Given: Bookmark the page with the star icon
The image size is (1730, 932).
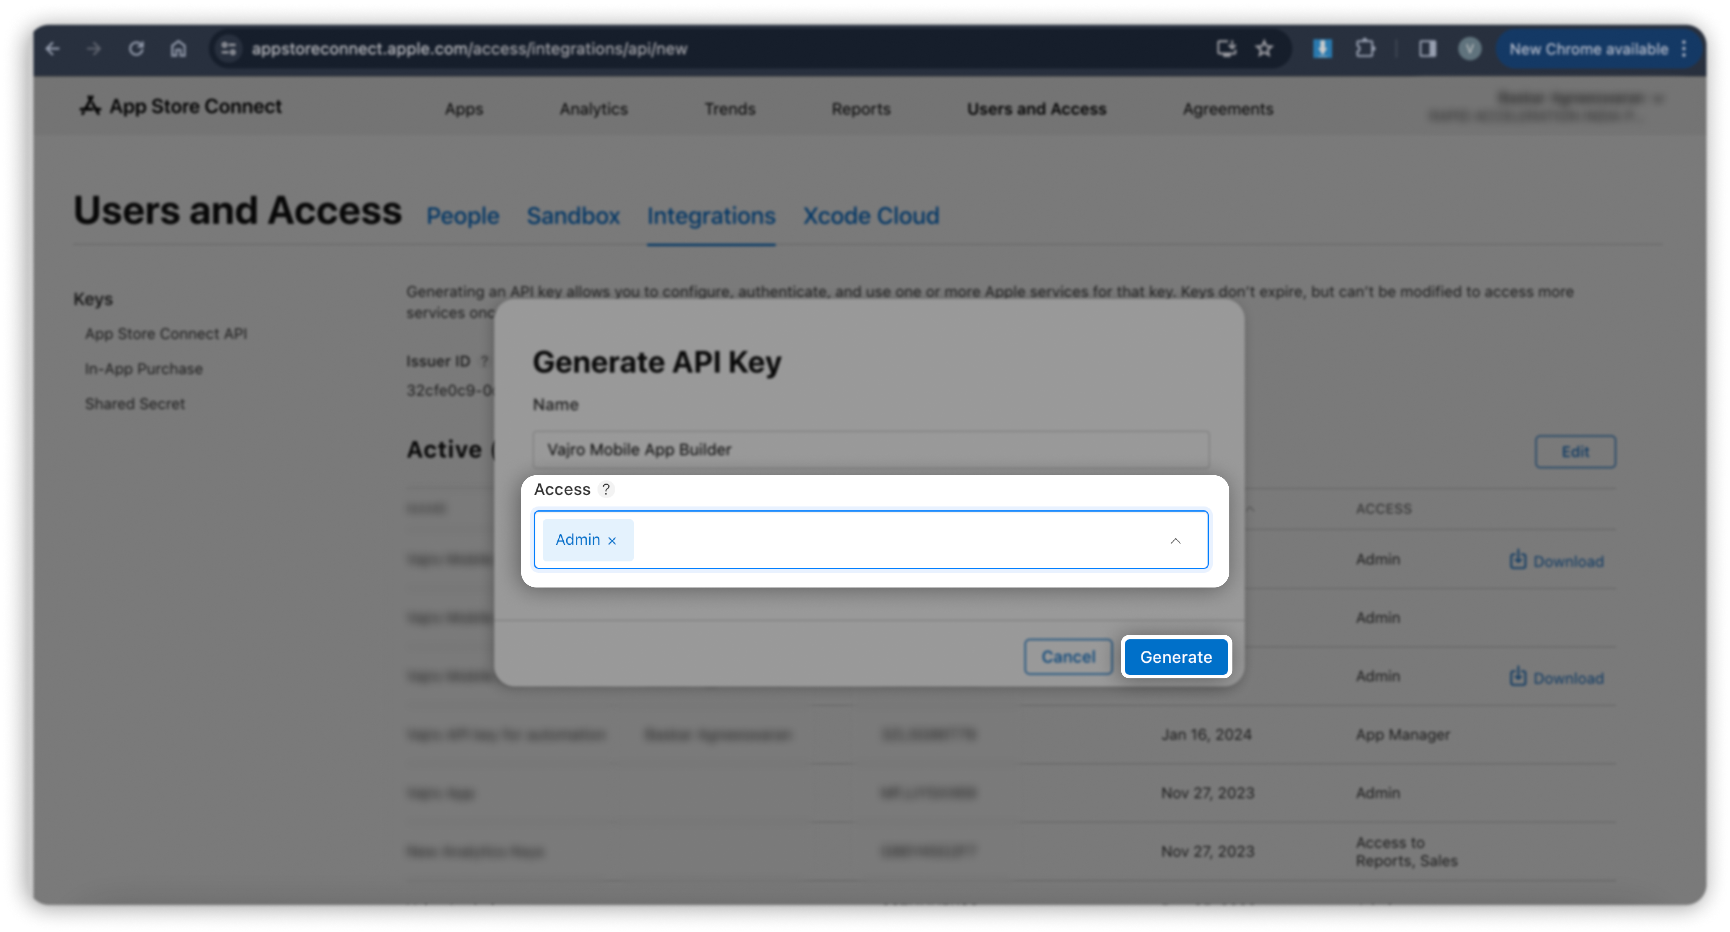Looking at the screenshot, I should pos(1264,48).
